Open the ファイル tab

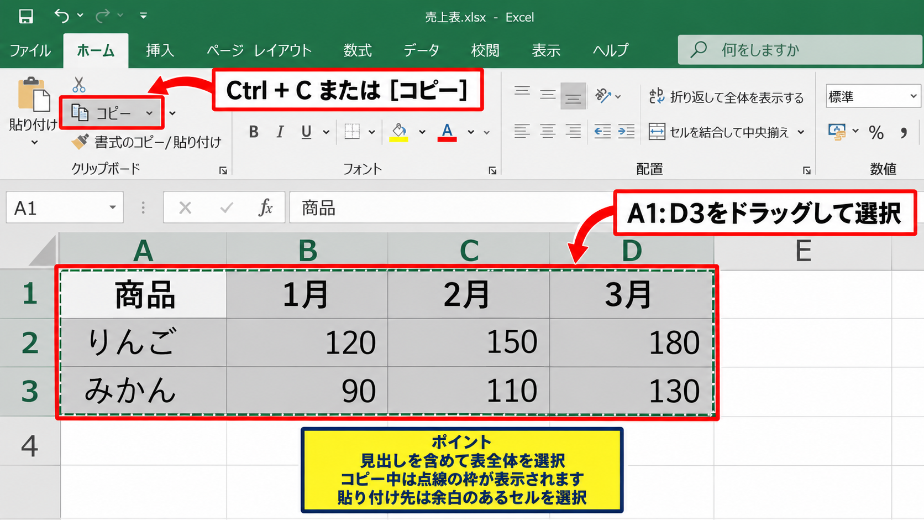point(30,50)
